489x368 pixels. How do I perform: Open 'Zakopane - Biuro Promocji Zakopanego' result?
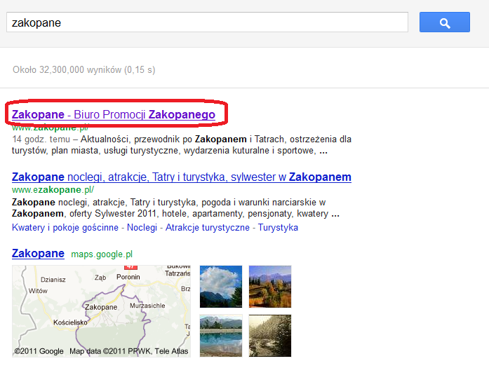114,115
